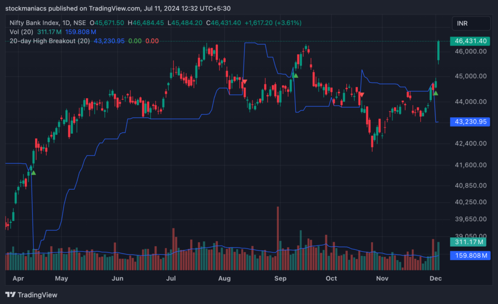Click the Dec label on time axis
This screenshot has width=498, height=304.
[435, 278]
